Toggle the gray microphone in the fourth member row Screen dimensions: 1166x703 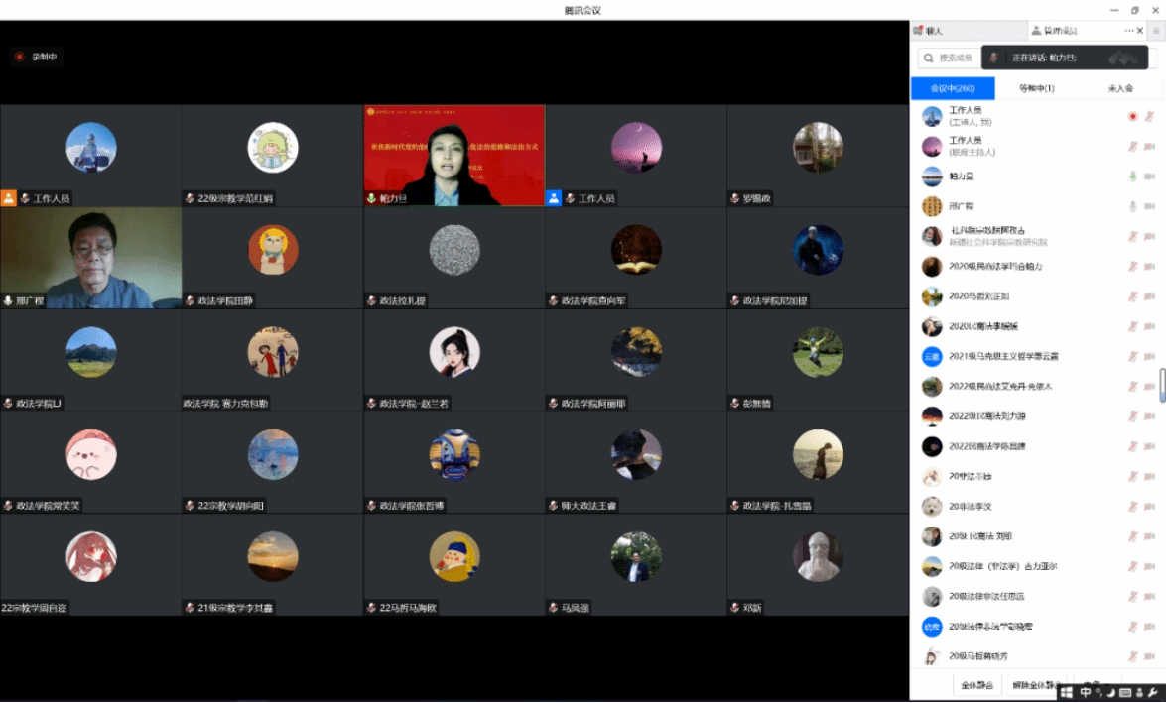pyautogui.click(x=1132, y=206)
